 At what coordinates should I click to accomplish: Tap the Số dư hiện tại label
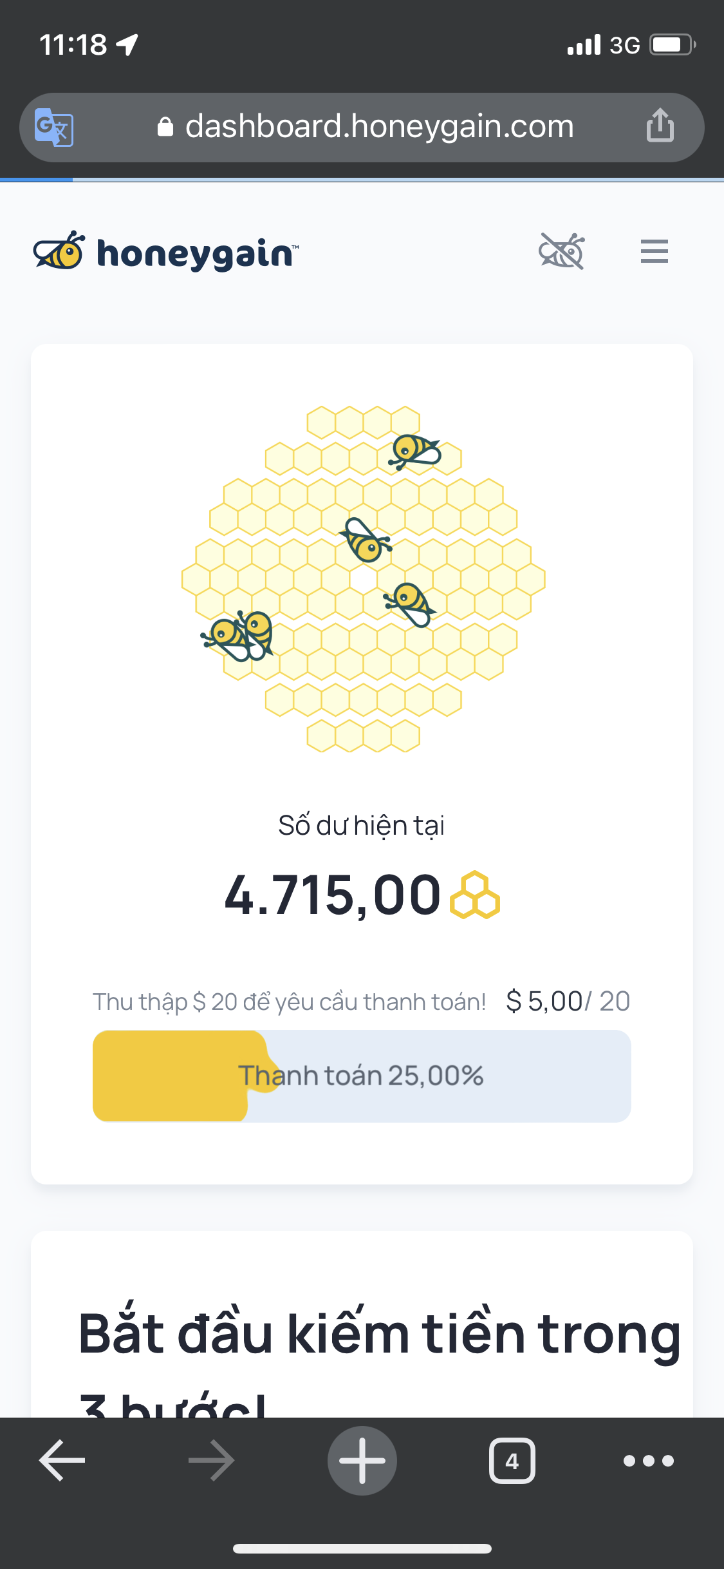(361, 826)
